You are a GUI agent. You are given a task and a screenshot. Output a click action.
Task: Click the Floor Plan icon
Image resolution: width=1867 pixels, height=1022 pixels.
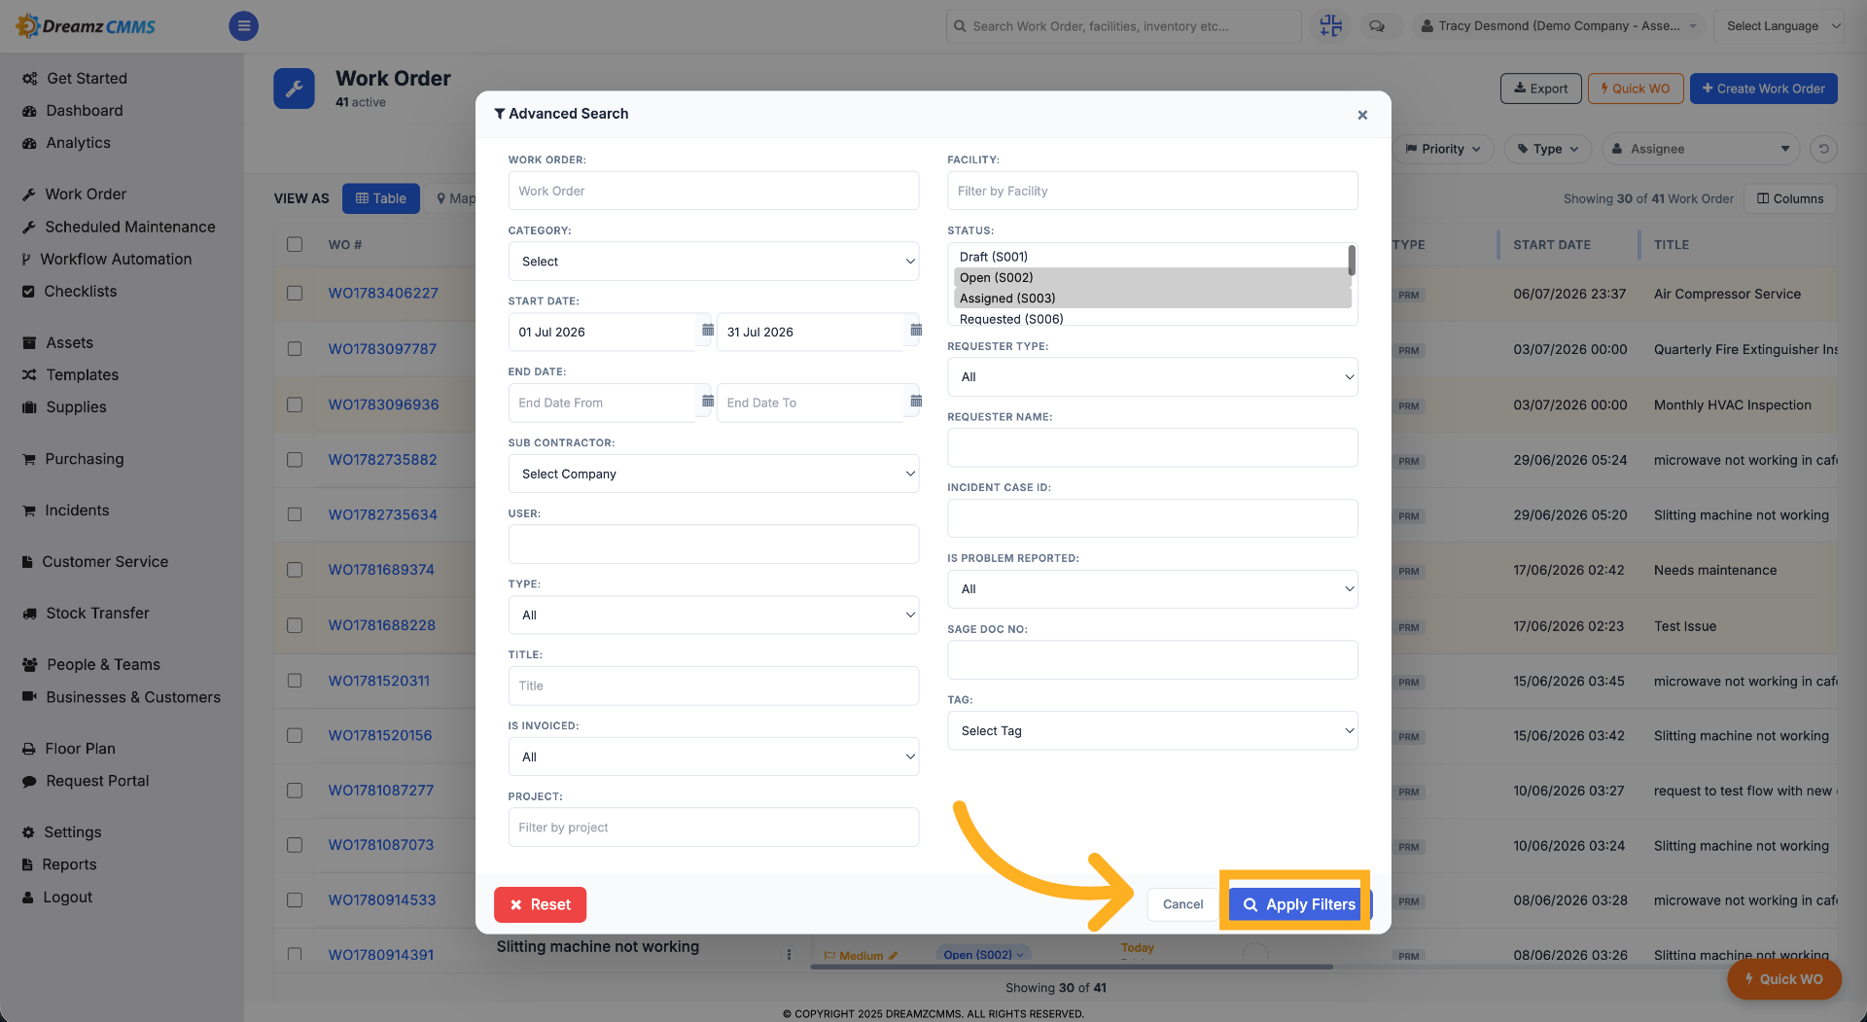point(29,748)
